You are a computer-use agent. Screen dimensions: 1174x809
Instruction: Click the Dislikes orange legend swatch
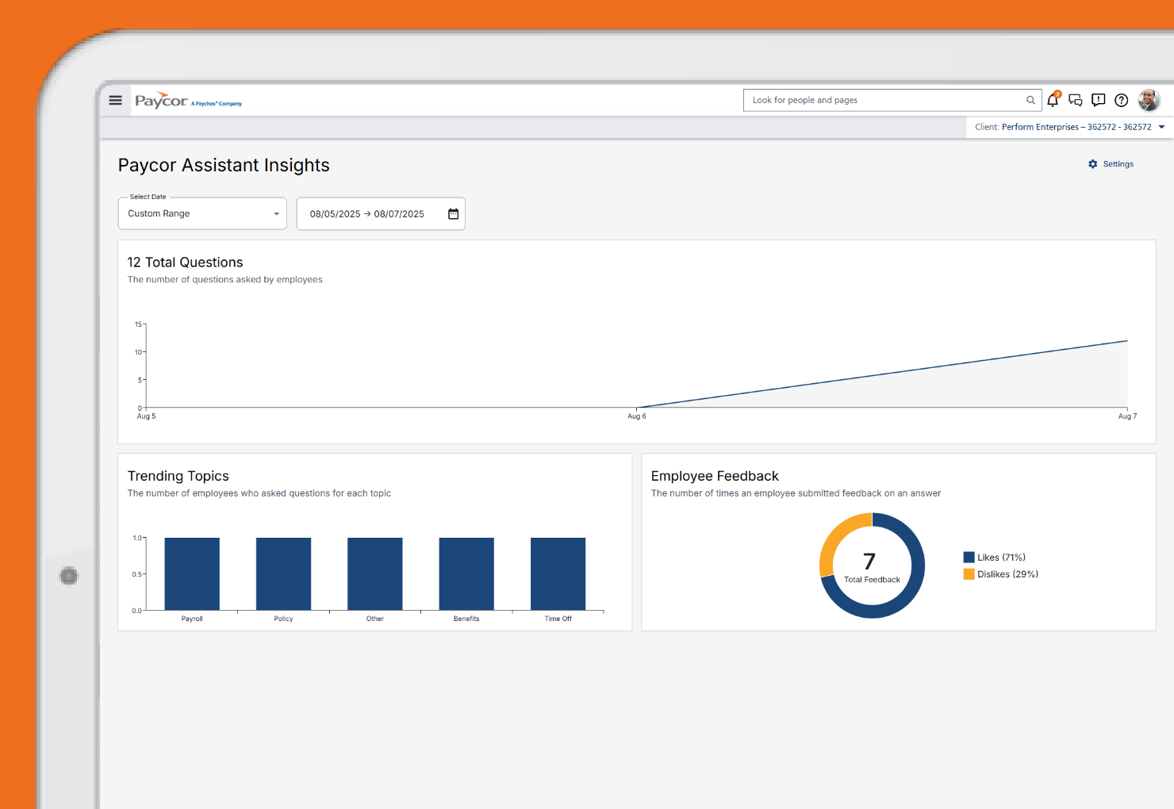coord(969,574)
